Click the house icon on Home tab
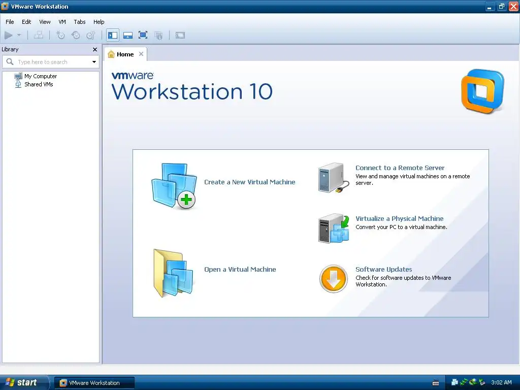 pyautogui.click(x=111, y=54)
